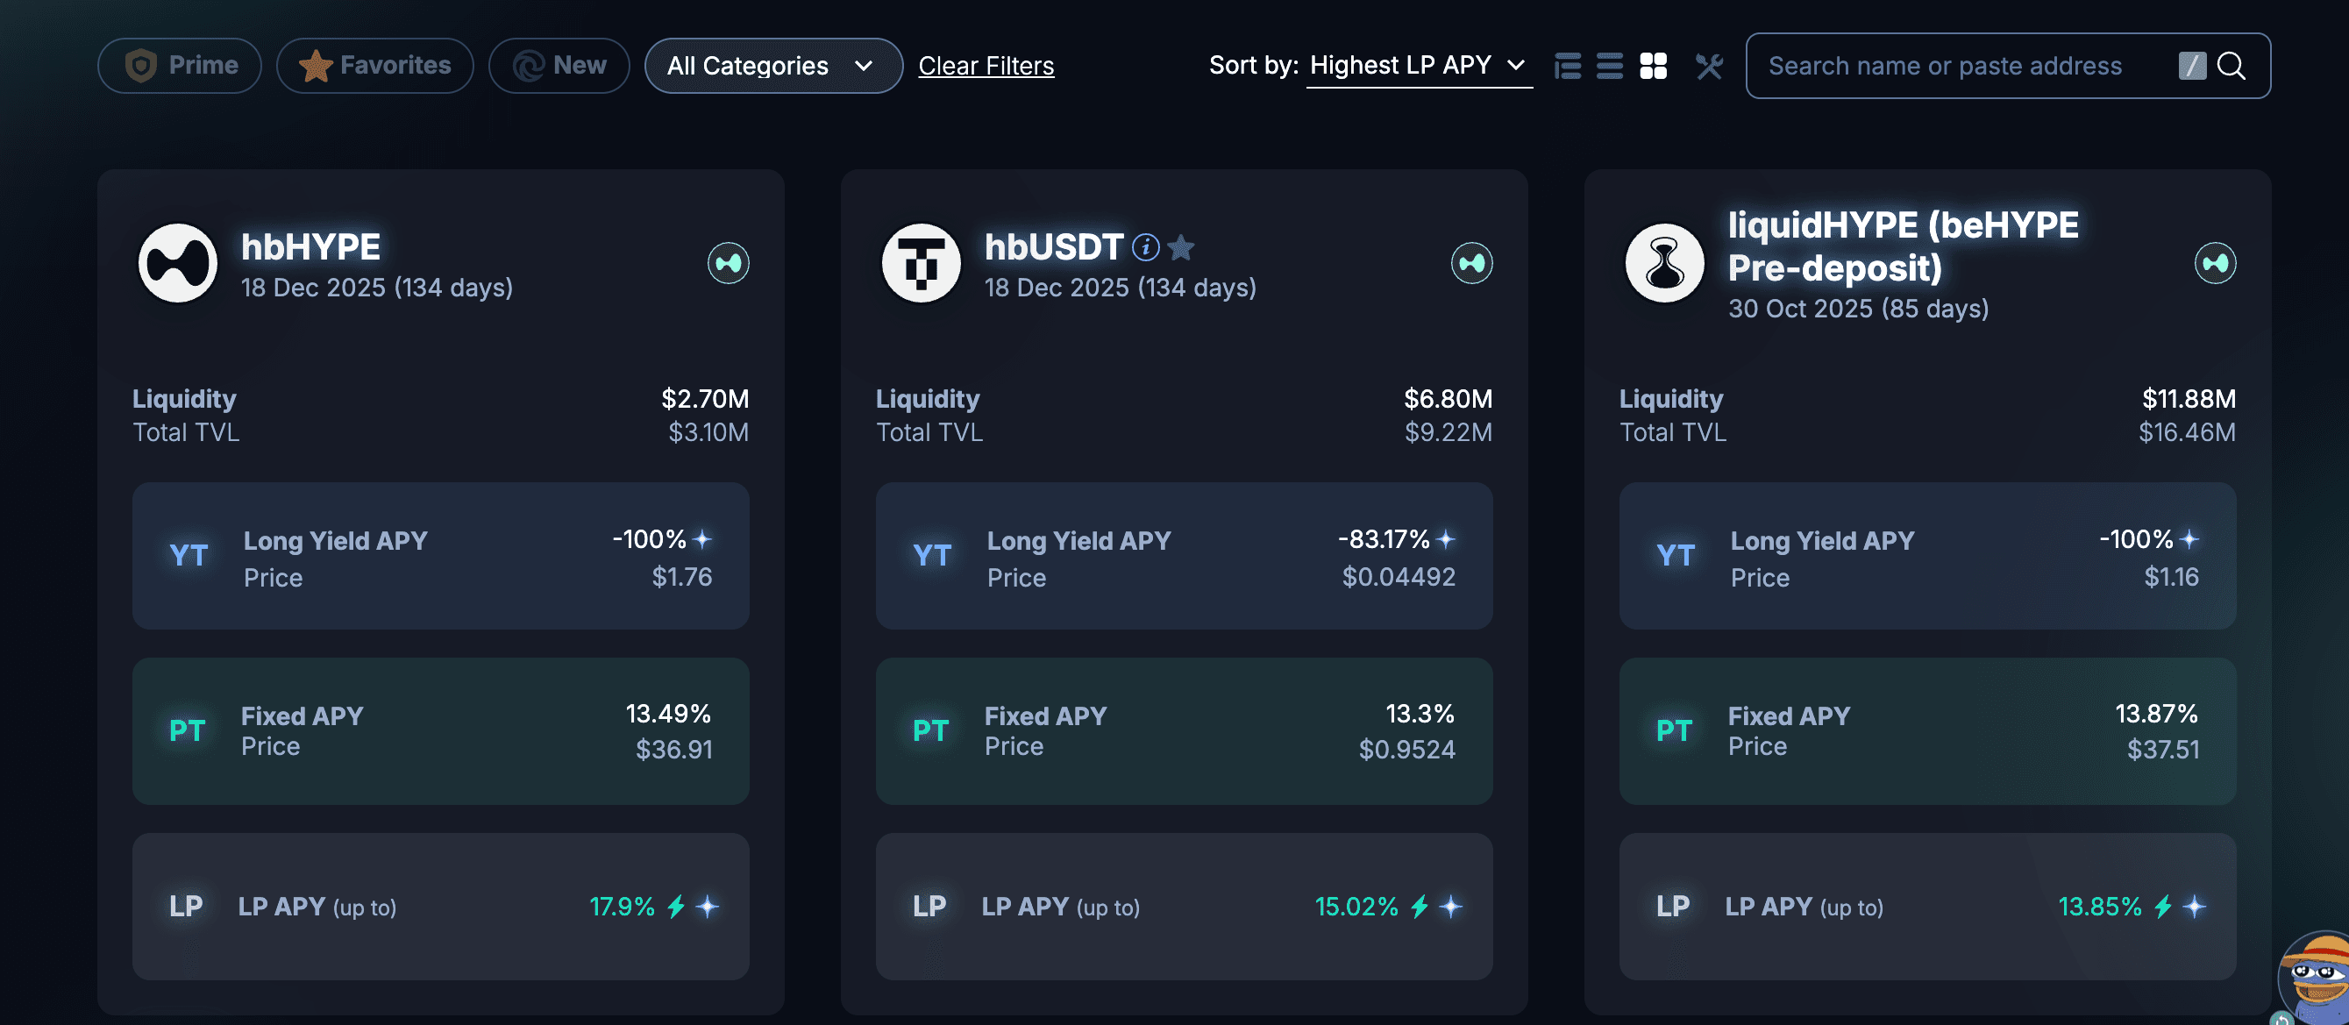Open liquidHYPE YT Long Yield APY panel

(x=1928, y=556)
